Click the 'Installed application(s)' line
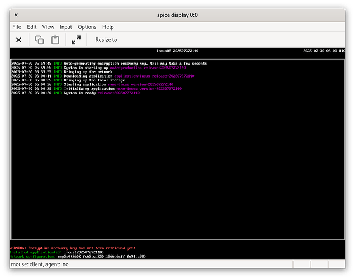This screenshot has width=355, height=279. click(x=56, y=252)
